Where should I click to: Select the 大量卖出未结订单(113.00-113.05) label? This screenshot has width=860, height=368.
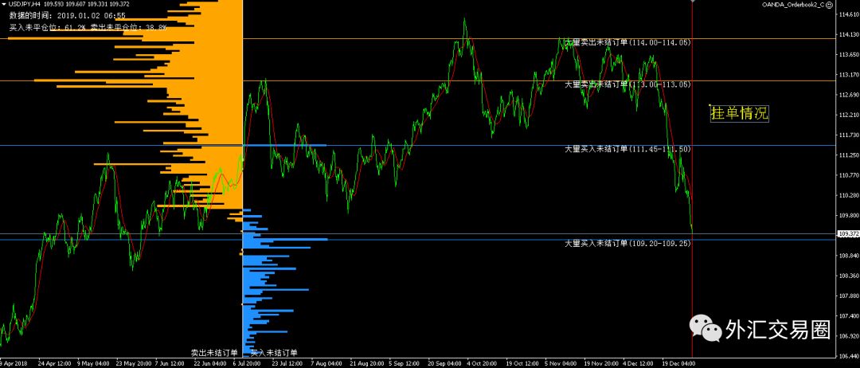coord(628,85)
